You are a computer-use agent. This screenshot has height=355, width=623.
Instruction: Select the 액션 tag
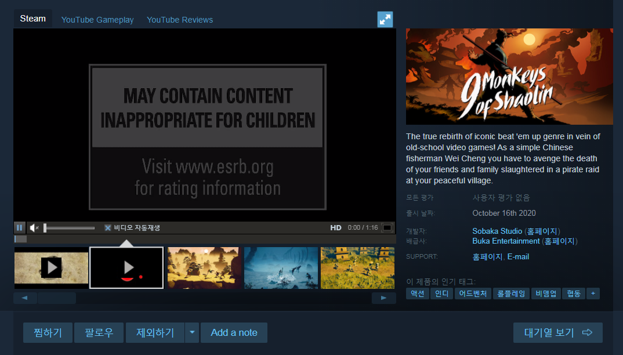(x=418, y=294)
